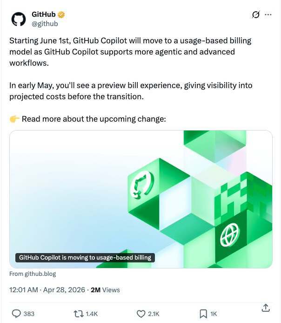
Task: Bookmark the post
Action: (203, 314)
